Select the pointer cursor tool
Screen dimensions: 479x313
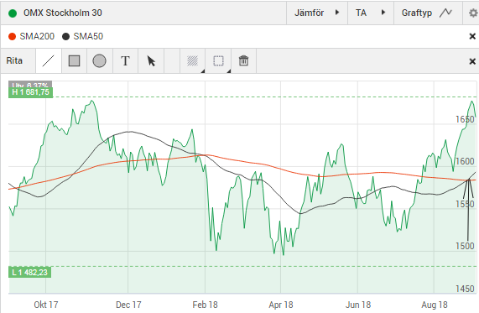click(151, 60)
